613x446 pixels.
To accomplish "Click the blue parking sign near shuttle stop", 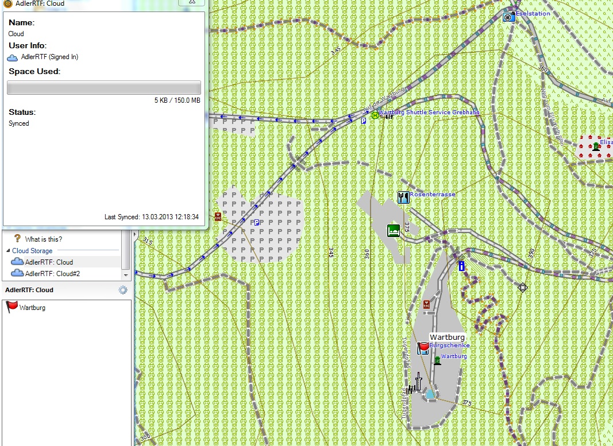I will point(363,121).
